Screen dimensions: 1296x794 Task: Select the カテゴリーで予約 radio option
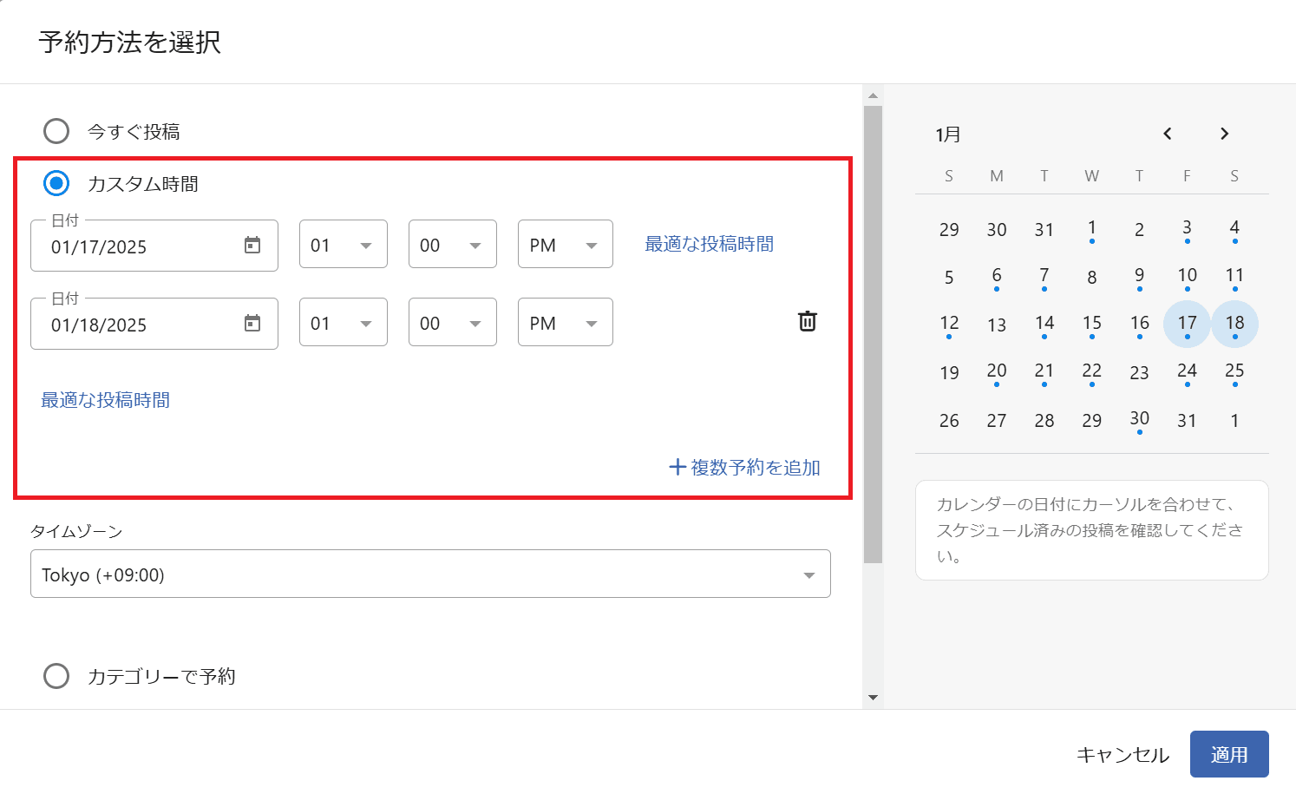click(56, 676)
